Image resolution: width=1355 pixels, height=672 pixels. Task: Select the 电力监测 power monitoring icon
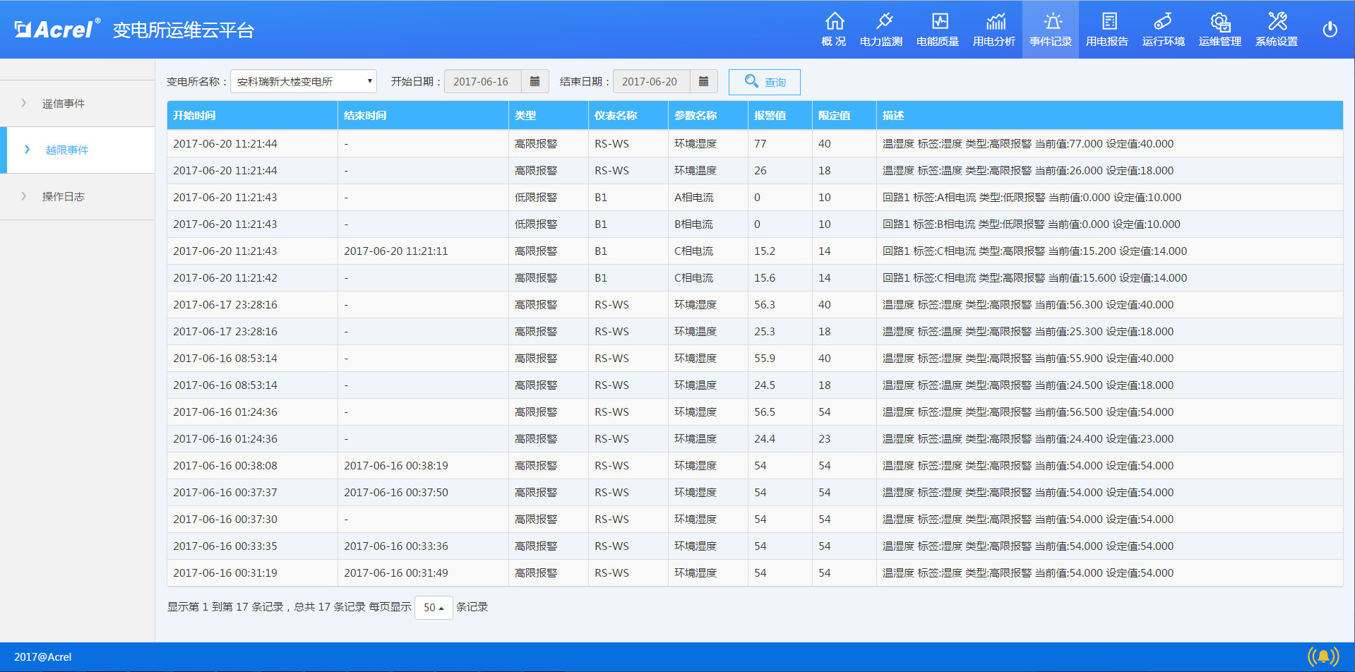pyautogui.click(x=881, y=28)
